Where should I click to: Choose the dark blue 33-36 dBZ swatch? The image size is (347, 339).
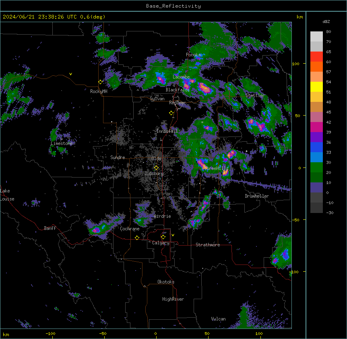click(x=316, y=147)
